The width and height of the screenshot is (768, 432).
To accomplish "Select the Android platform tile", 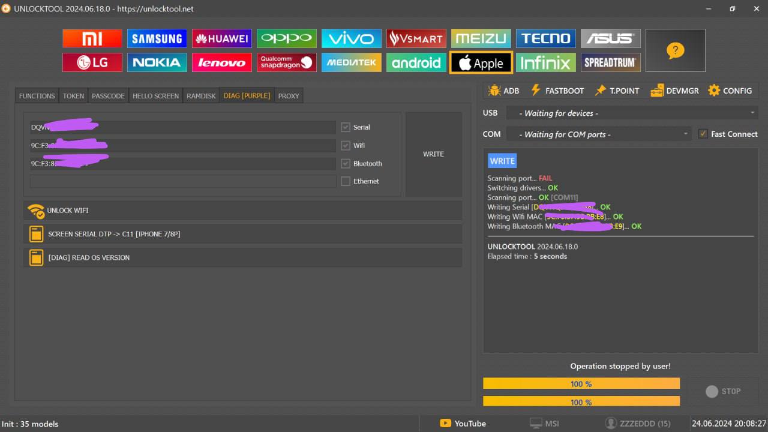I will (x=416, y=62).
